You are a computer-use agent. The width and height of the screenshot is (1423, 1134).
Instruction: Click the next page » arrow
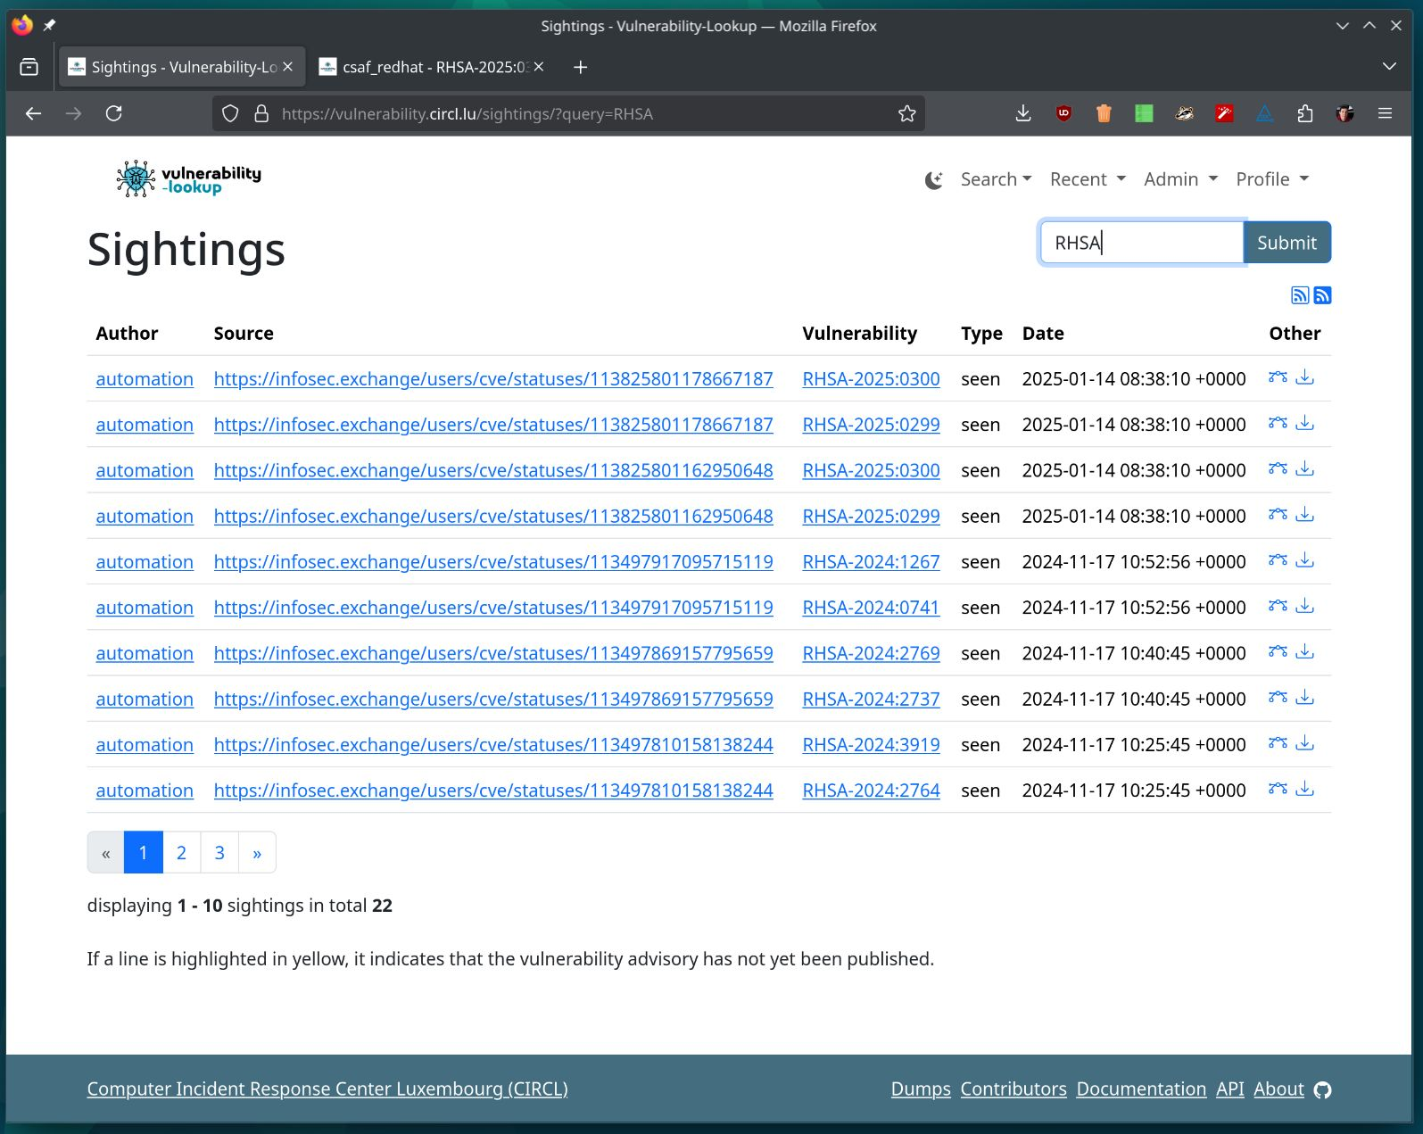point(257,853)
